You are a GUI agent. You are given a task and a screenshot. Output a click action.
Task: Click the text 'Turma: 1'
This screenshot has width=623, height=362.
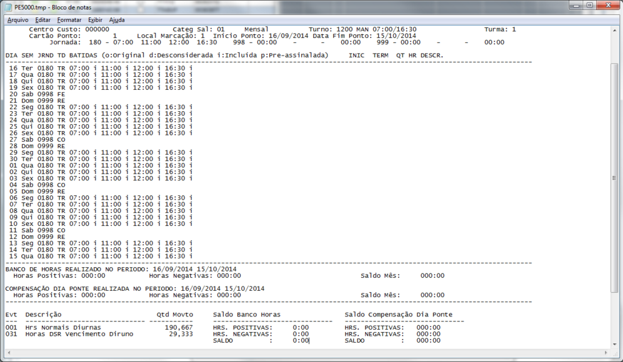click(500, 29)
